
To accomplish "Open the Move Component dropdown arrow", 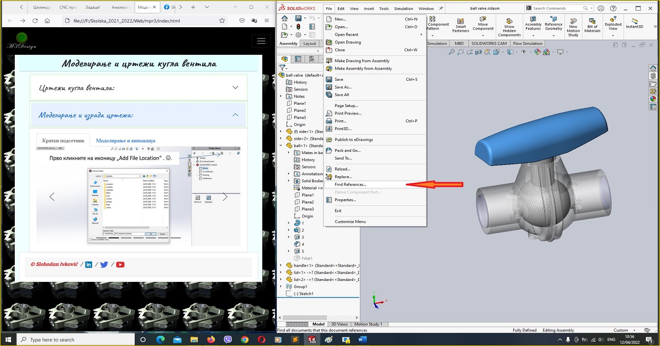I will pyautogui.click(x=483, y=35).
